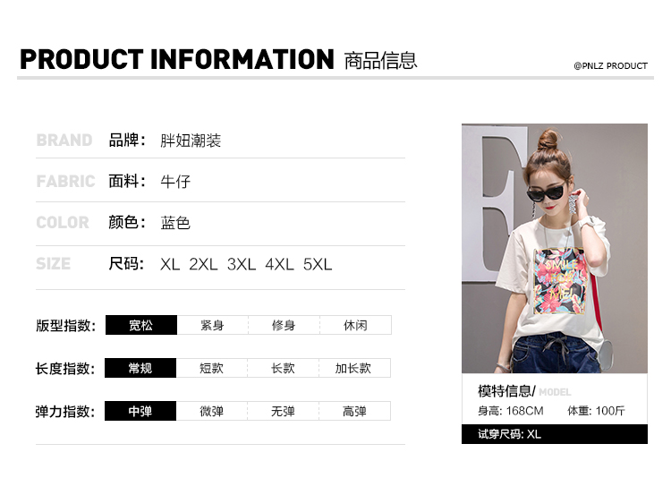
Task: Choose the 常规 length option
Action: pyautogui.click(x=140, y=368)
